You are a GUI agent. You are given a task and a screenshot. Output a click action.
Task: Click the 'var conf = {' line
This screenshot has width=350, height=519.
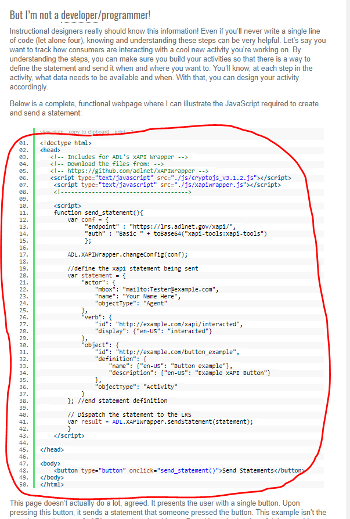pos(88,219)
